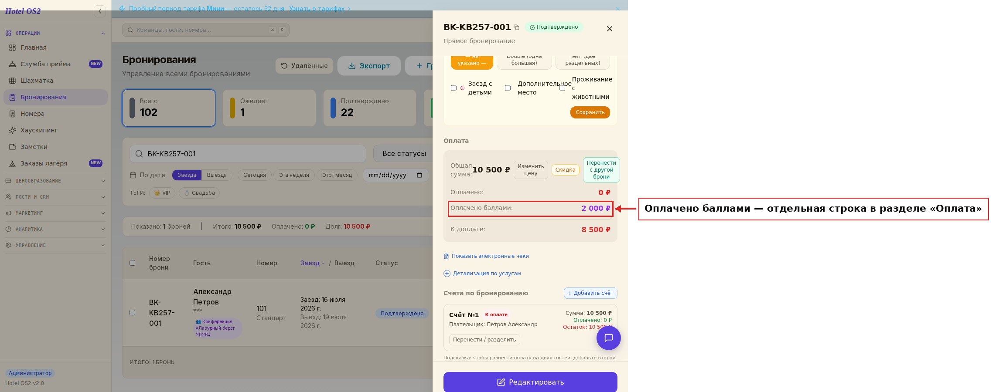
Task: Open the floating chat bubble button
Action: [x=608, y=338]
